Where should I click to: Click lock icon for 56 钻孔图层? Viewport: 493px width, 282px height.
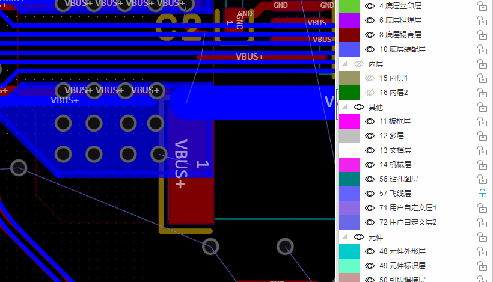[x=482, y=179]
